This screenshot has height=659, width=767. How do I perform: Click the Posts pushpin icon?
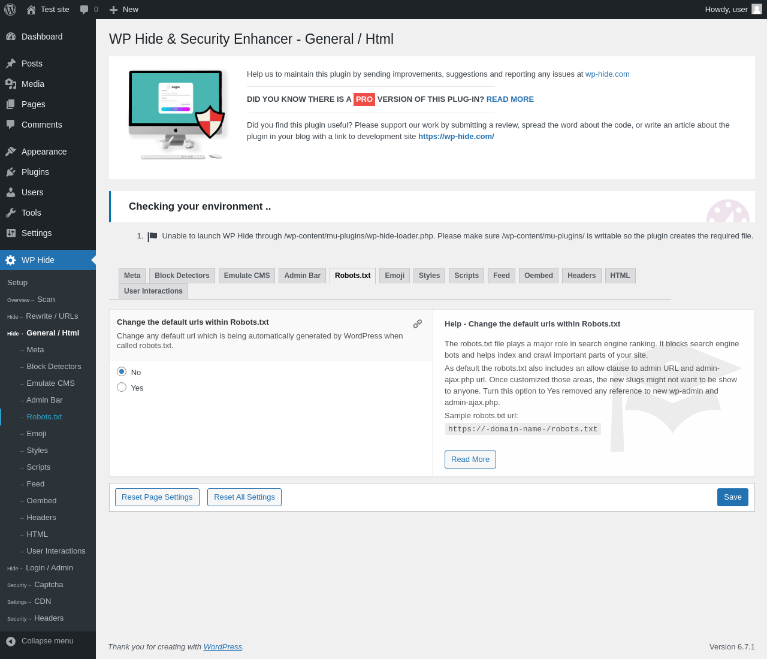[11, 64]
